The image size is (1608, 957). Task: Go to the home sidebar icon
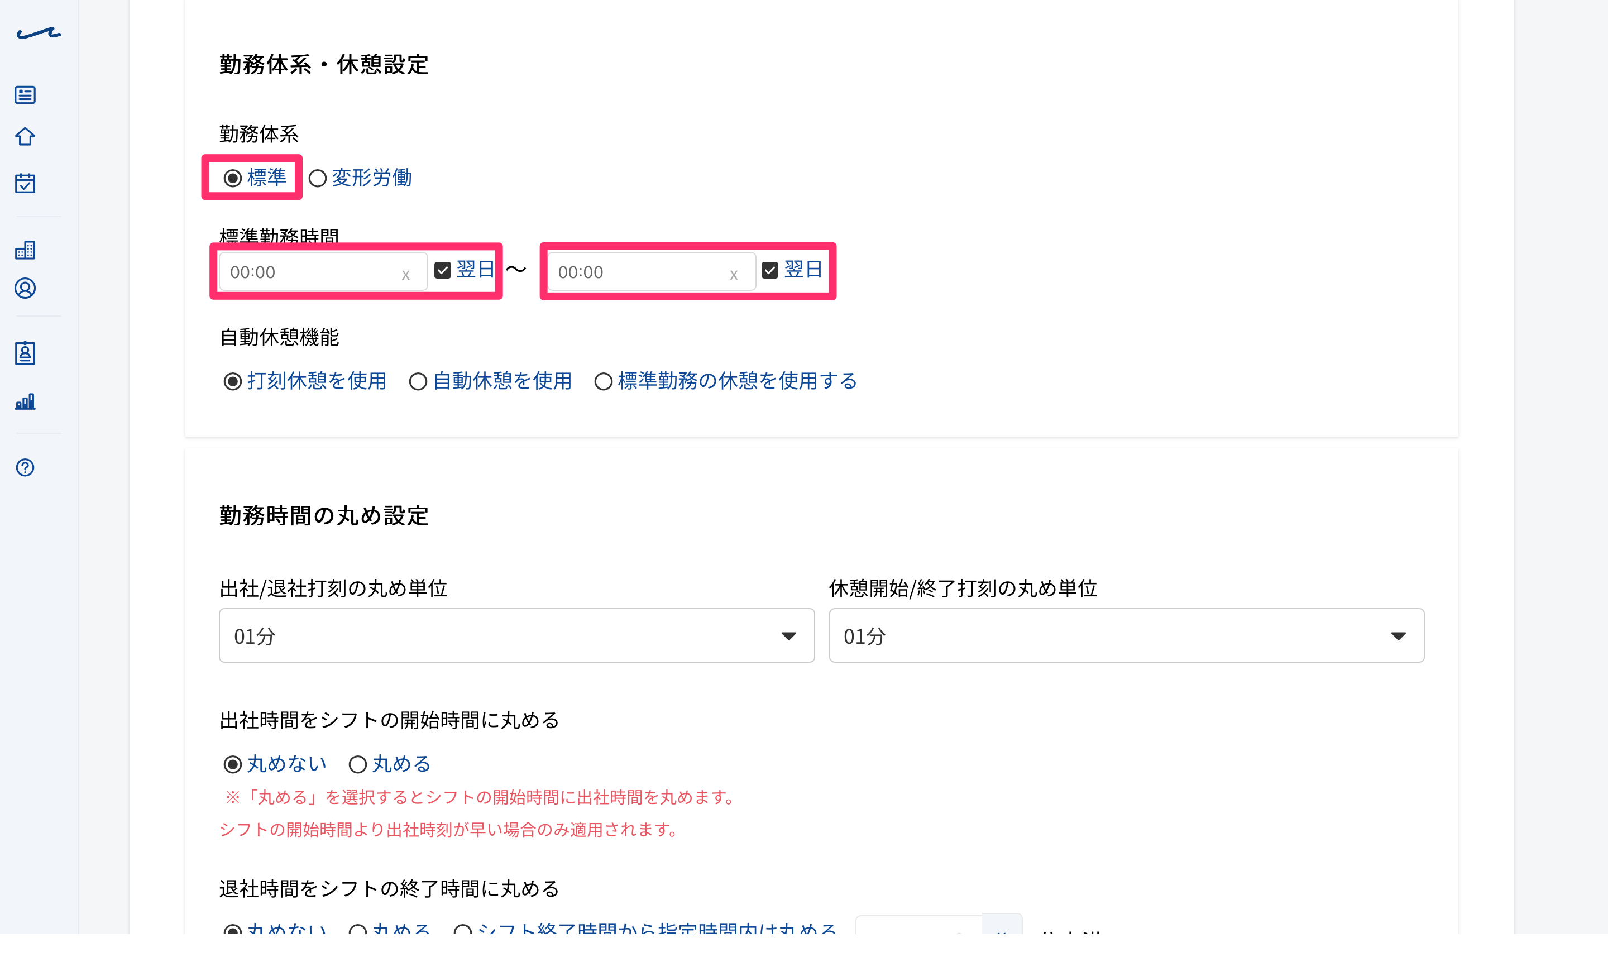pos(25,137)
